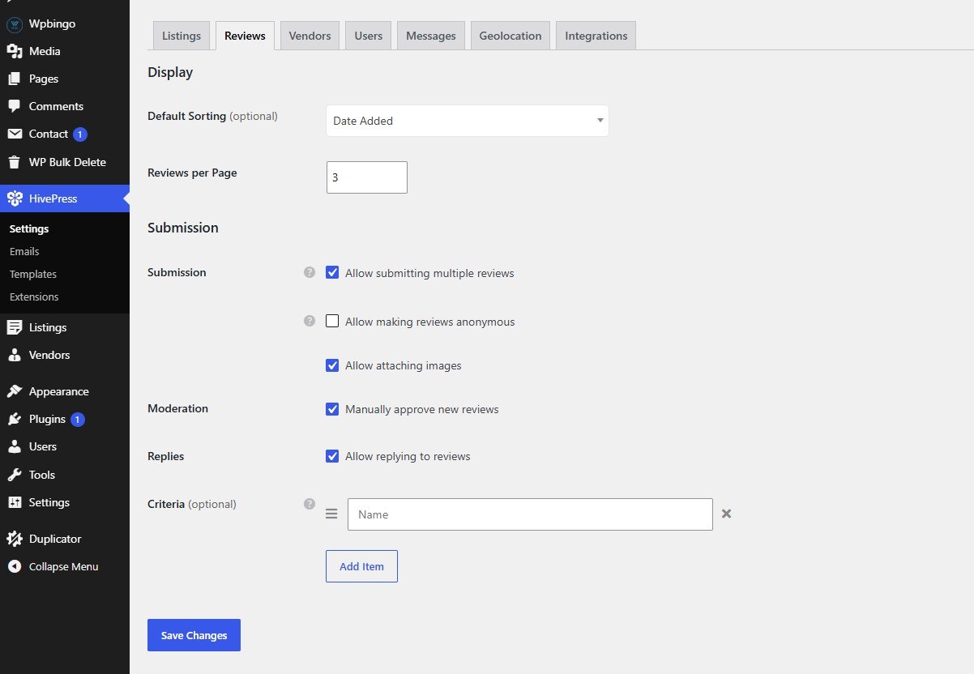
Task: Toggle Manually approve new reviews checkbox
Action: click(332, 409)
